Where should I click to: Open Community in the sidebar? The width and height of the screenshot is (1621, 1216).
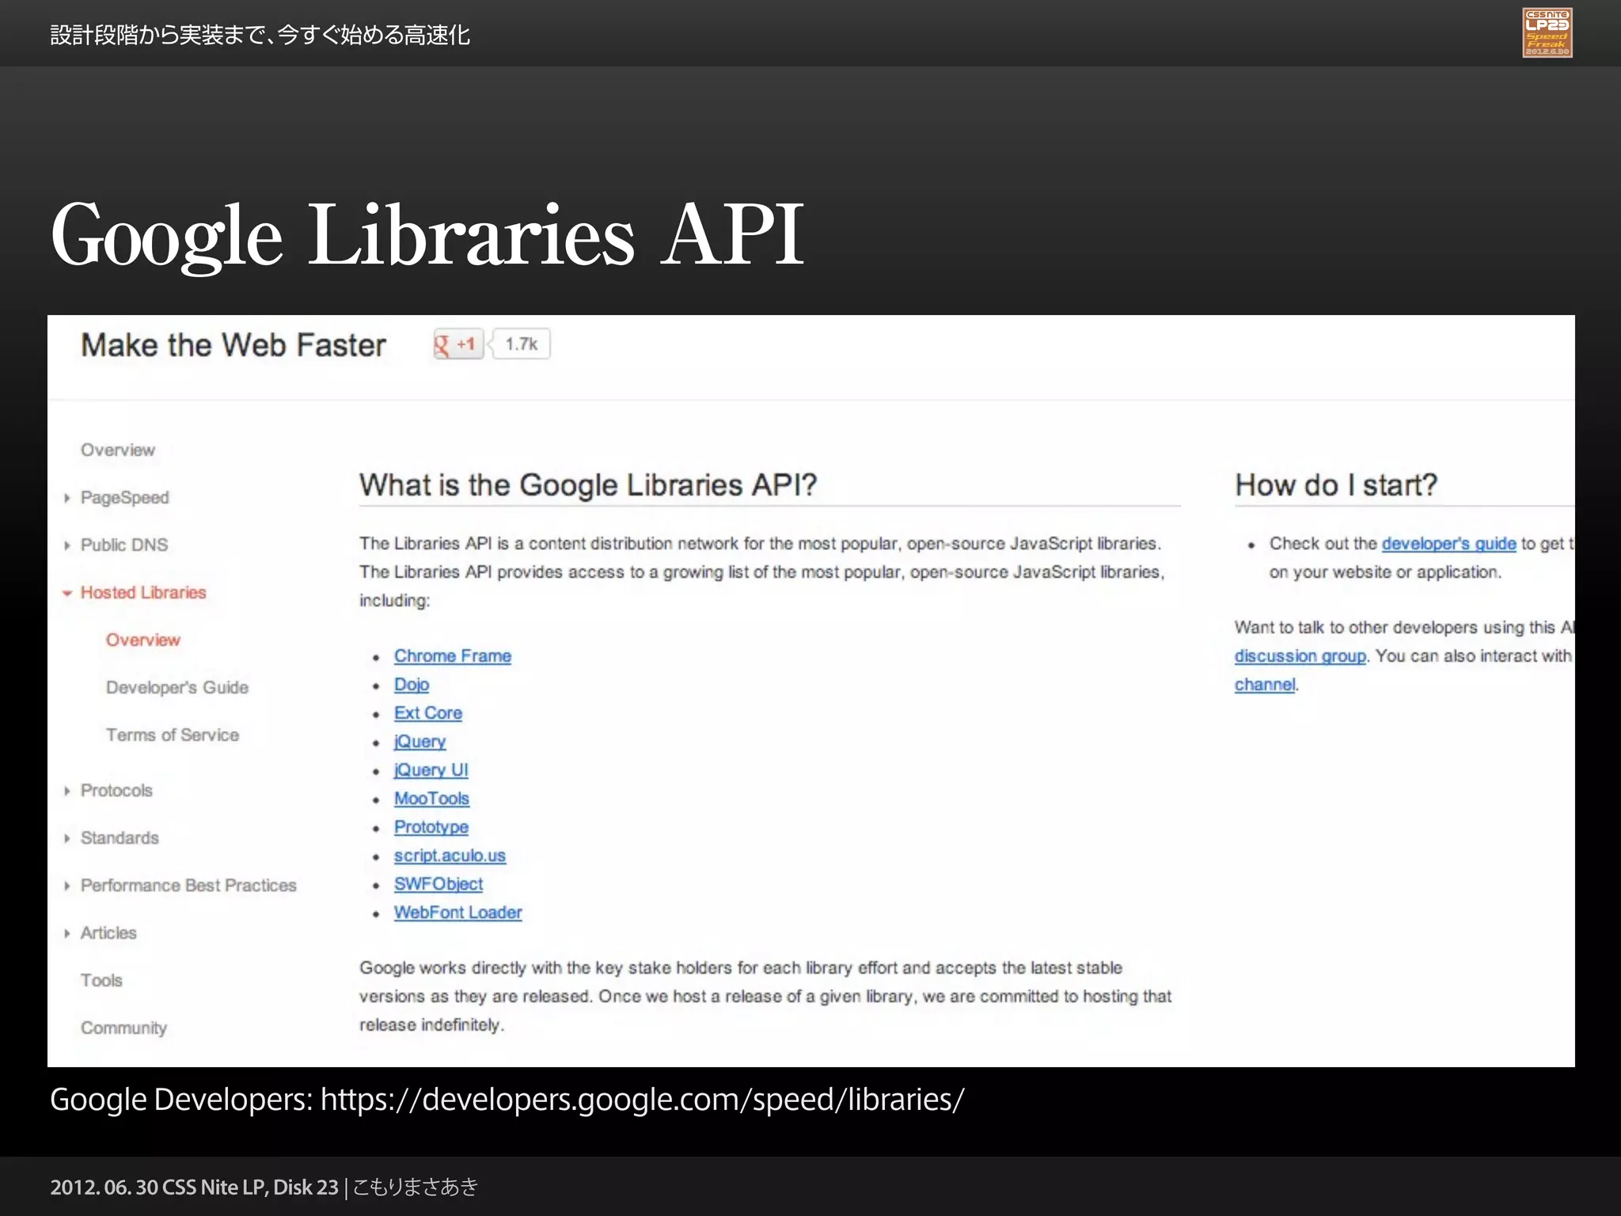(x=123, y=1028)
